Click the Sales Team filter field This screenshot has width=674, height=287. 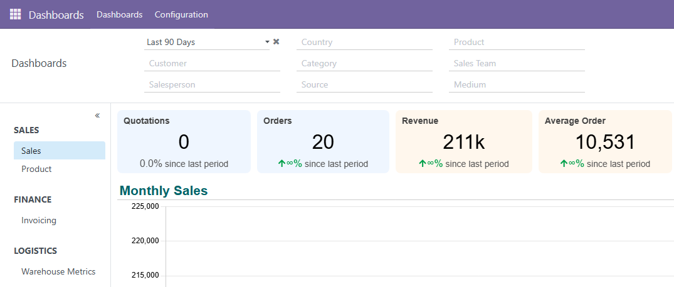(x=517, y=64)
